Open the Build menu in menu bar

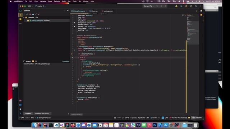point(64,1)
